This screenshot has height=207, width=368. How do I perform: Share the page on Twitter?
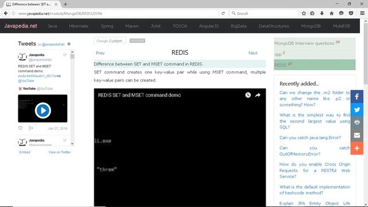(357, 109)
